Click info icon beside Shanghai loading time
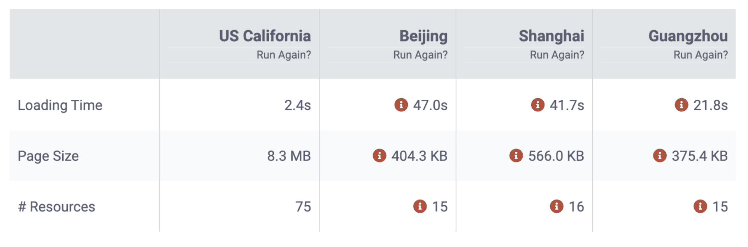The height and width of the screenshot is (247, 748). pos(537,105)
